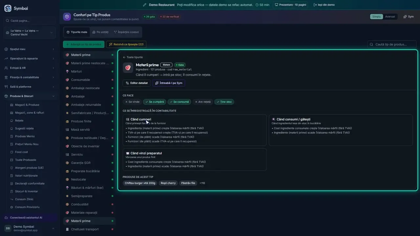Open the Împărțire costuri tab
The image size is (420, 236).
(126, 32)
